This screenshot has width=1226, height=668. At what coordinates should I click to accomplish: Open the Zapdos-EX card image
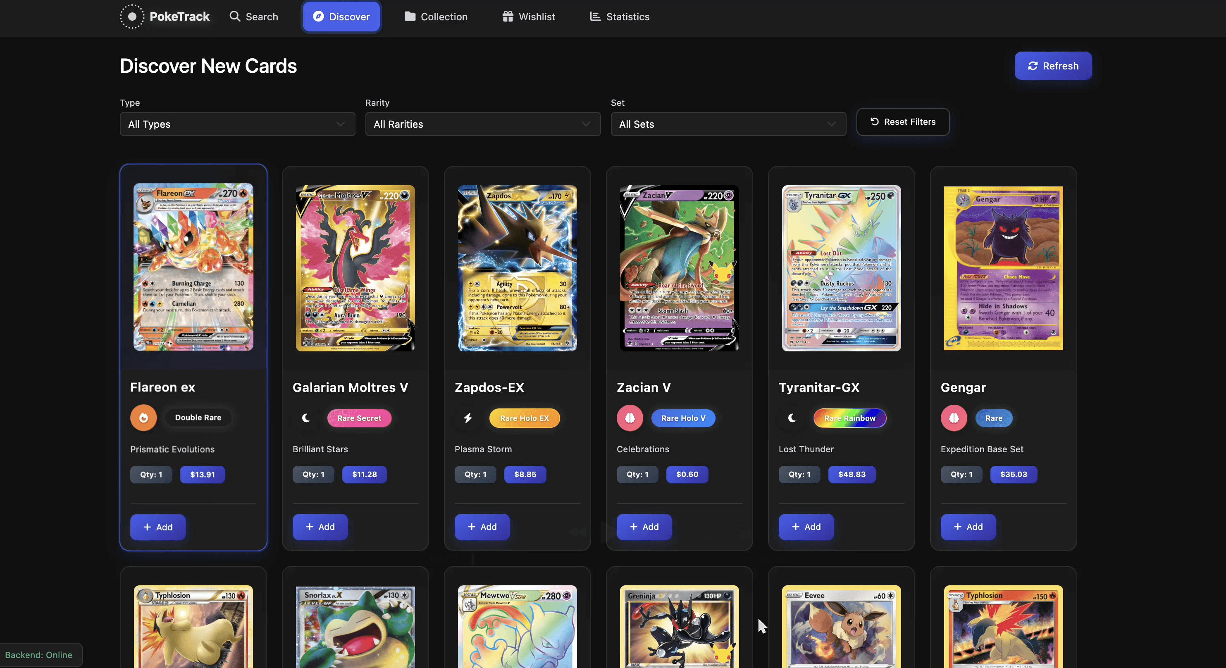click(x=518, y=268)
